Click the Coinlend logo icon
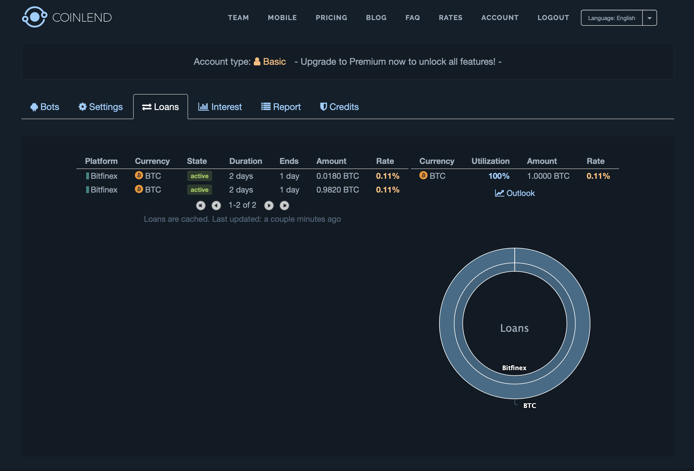 click(35, 17)
